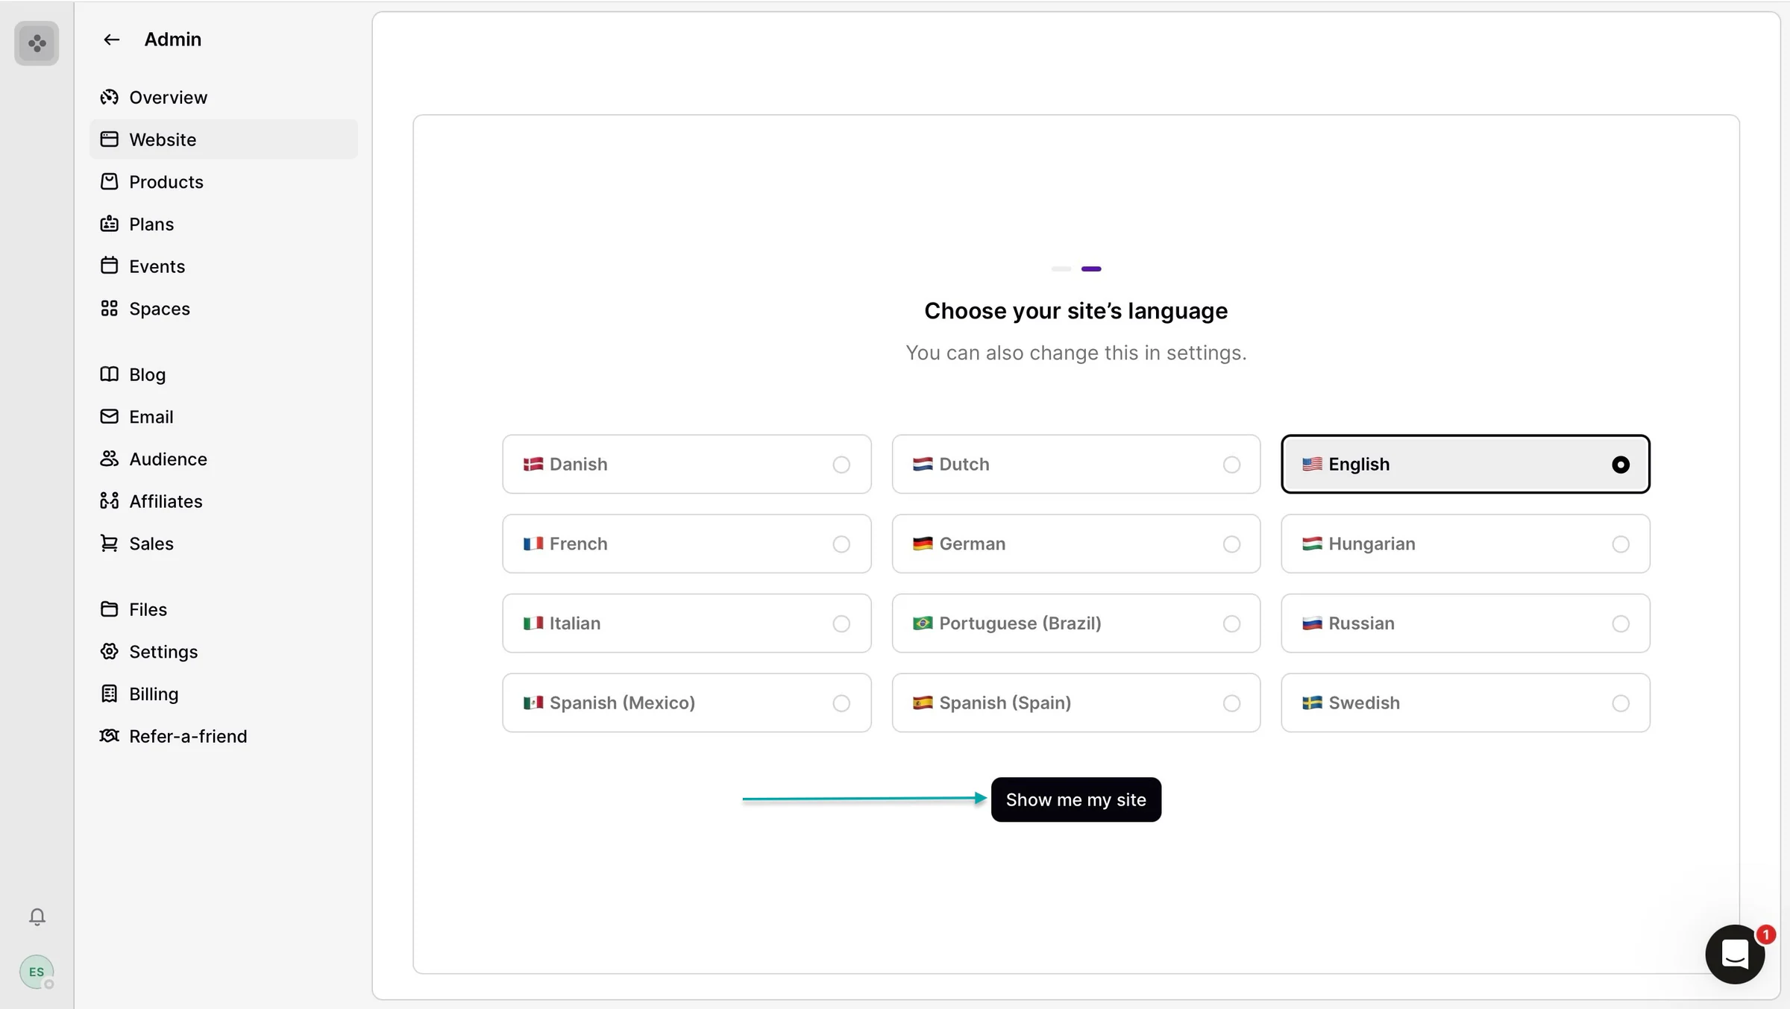Click the Settings gear icon
The width and height of the screenshot is (1790, 1009).
point(110,651)
